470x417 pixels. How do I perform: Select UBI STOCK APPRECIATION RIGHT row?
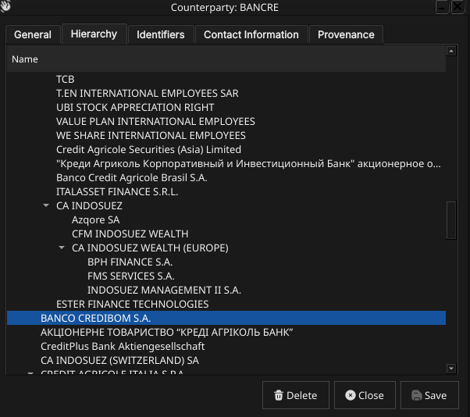pos(226,107)
